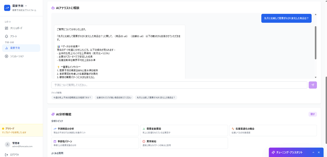This screenshot has width=327, height=157.
Task: Open the チューニング・アシスタント panel title
Action: 289,152
